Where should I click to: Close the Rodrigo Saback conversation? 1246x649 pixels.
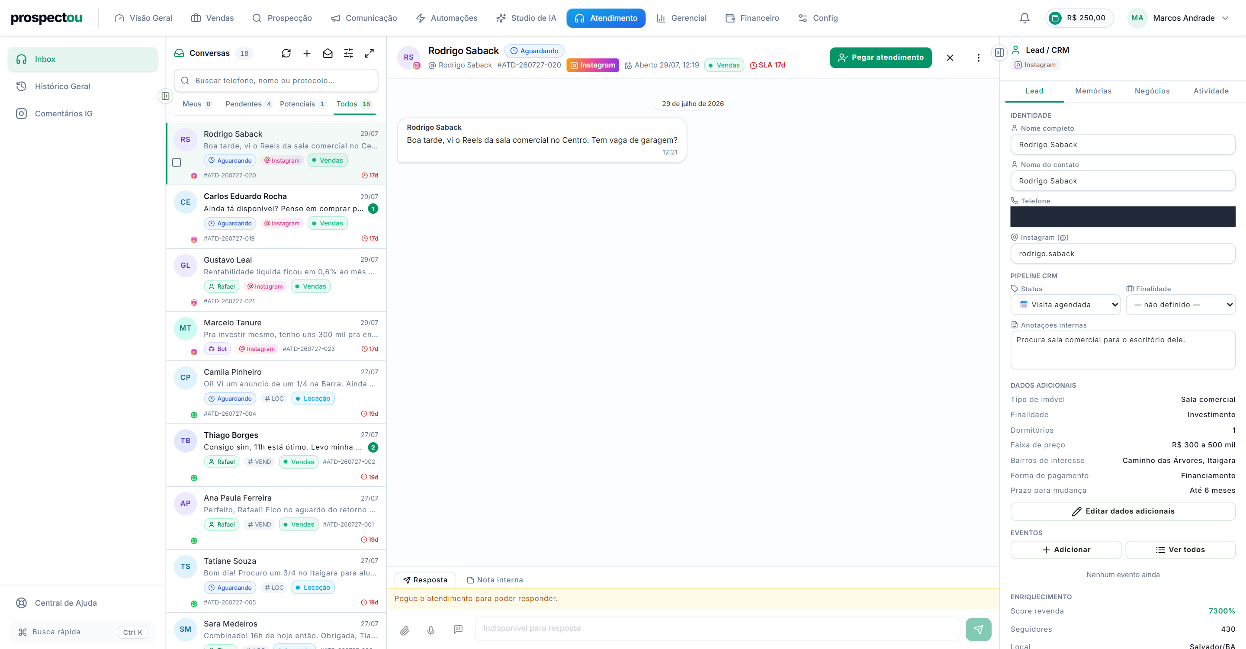click(950, 58)
